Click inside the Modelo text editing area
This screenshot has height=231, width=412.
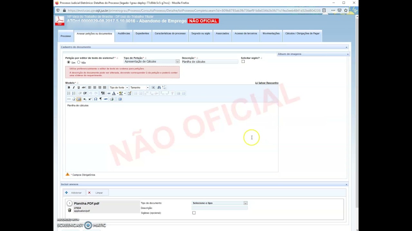[x=172, y=138]
